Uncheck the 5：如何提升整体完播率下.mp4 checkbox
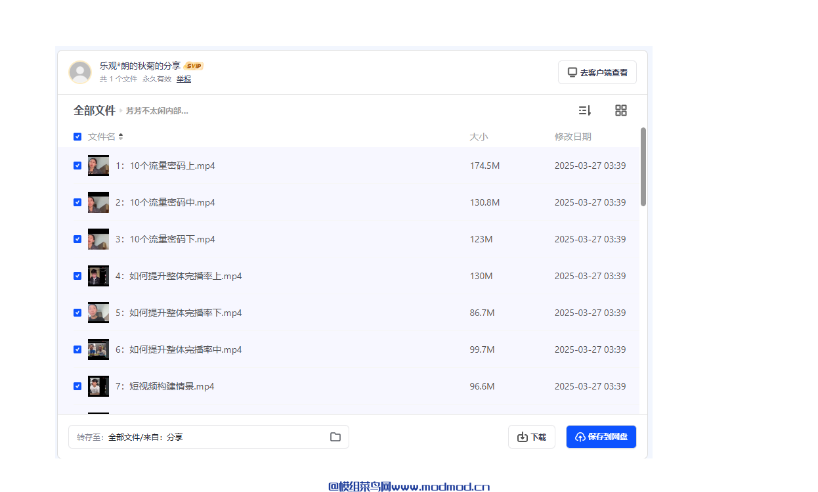Viewport: 818px width, 492px height. 77,313
